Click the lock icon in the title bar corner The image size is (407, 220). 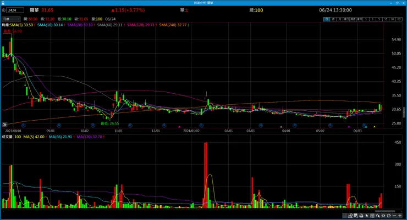[x=3, y=3]
